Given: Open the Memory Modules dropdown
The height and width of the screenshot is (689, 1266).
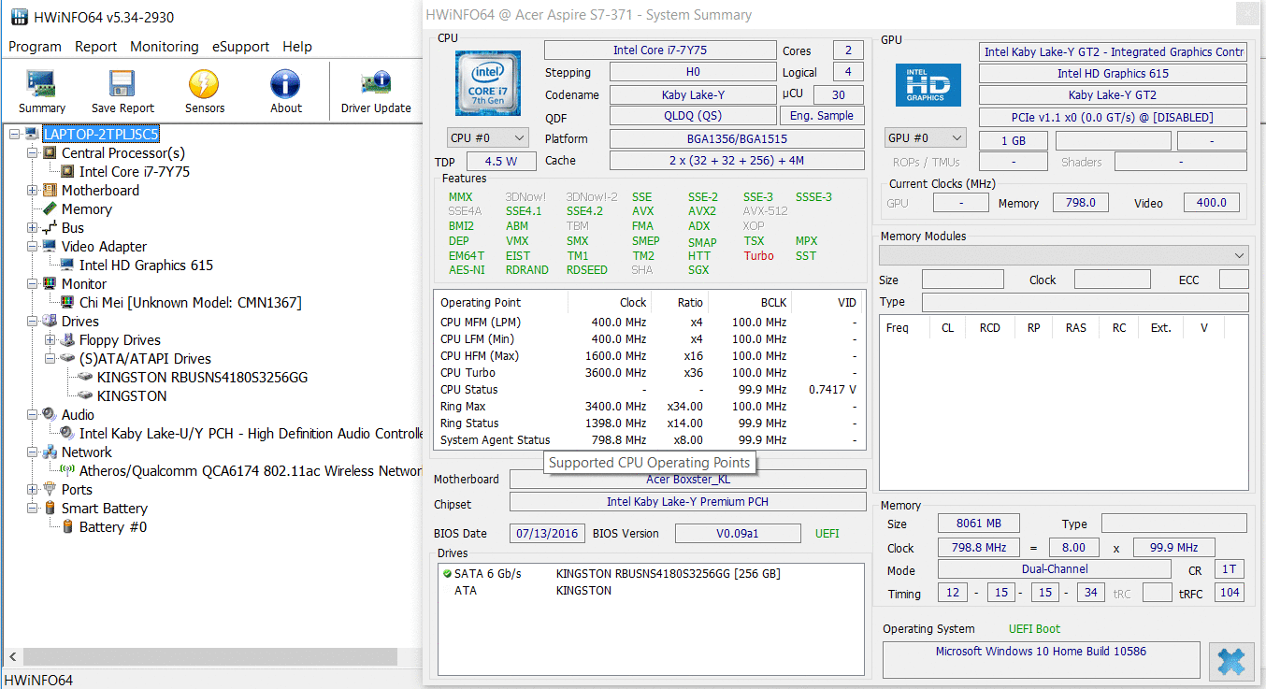Looking at the screenshot, I should point(1063,255).
